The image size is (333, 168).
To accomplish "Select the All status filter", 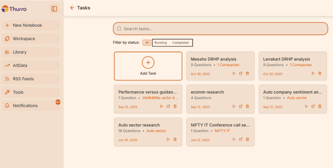I will coord(147,43).
